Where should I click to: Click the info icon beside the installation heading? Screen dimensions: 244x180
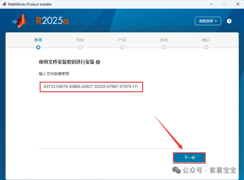(x=98, y=62)
